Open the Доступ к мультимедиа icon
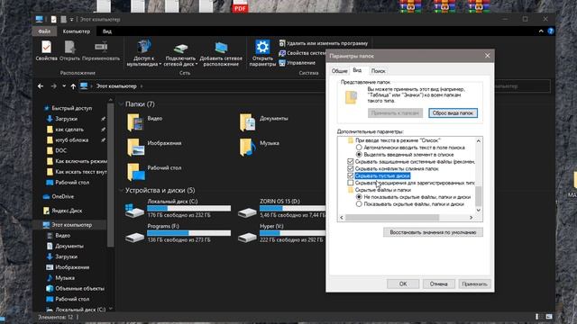This screenshot has width=577, height=324. (x=144, y=48)
